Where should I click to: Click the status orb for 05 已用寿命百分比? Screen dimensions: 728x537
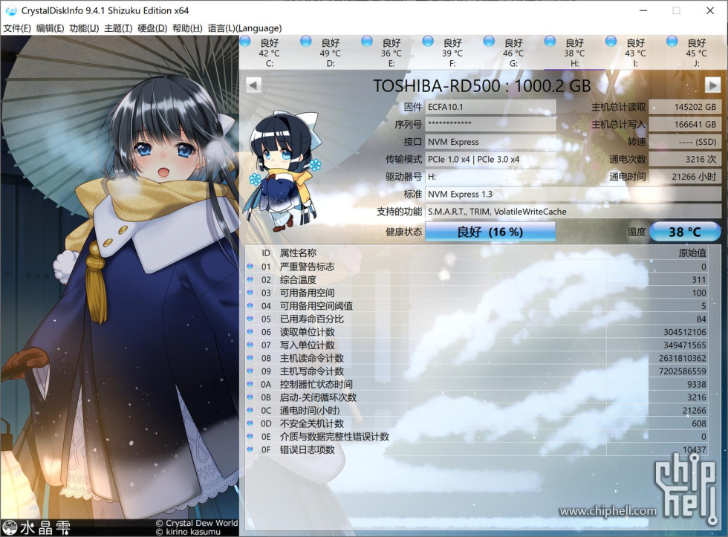point(250,319)
